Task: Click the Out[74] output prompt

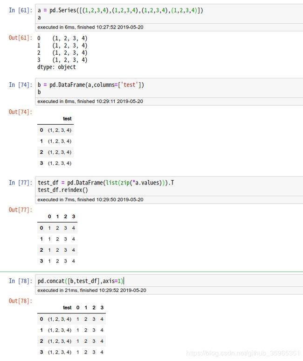Action: [21, 112]
